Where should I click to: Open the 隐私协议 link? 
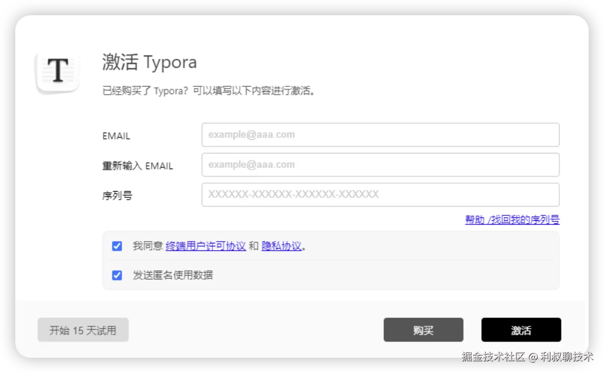[281, 246]
